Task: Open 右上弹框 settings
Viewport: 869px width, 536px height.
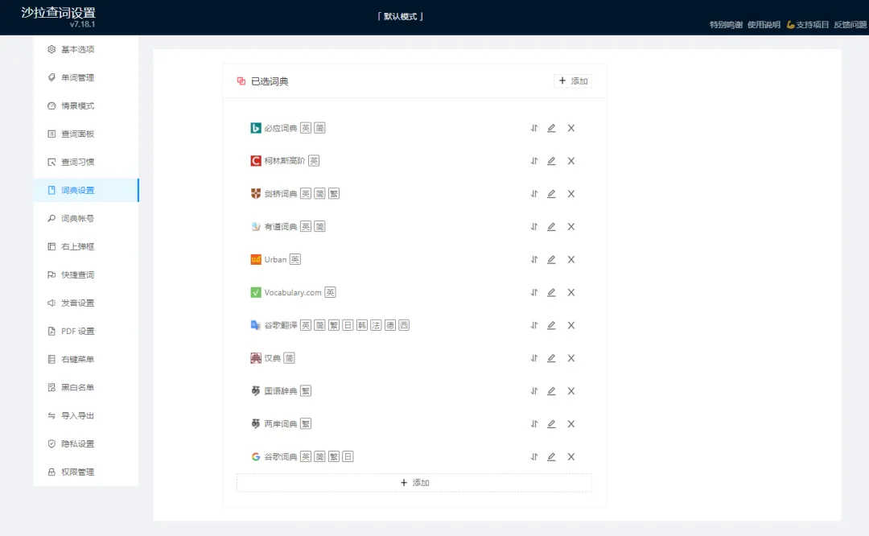Action: [86, 246]
